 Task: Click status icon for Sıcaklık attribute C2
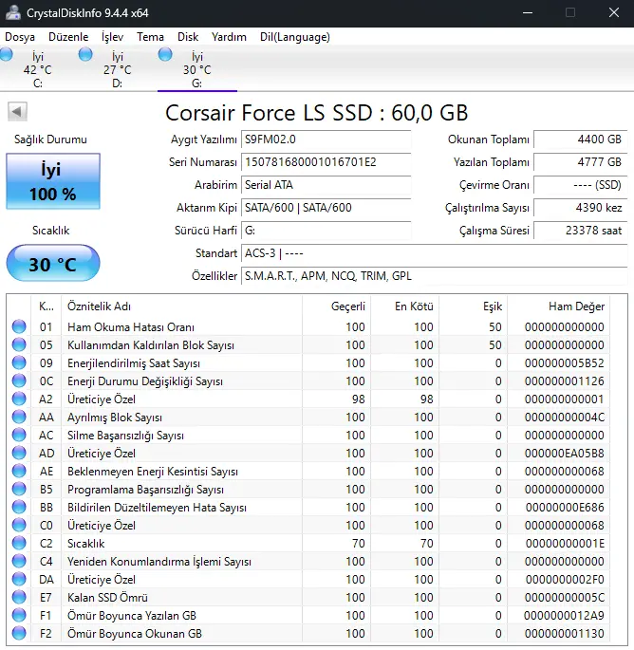tap(19, 543)
